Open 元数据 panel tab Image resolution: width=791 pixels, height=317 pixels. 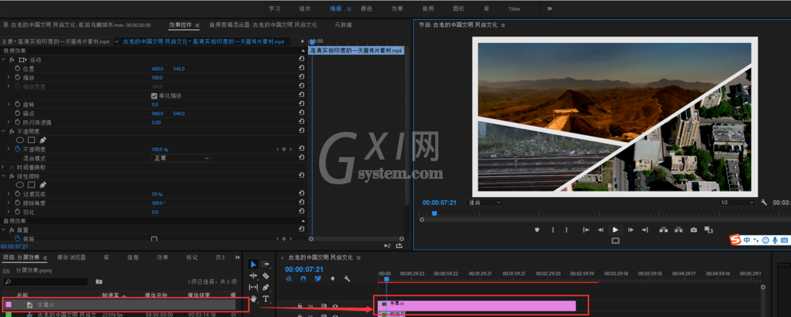pyautogui.click(x=343, y=25)
